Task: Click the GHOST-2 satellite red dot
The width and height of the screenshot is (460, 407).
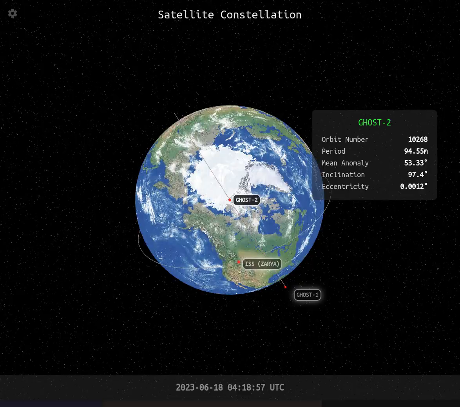Action: [230, 200]
